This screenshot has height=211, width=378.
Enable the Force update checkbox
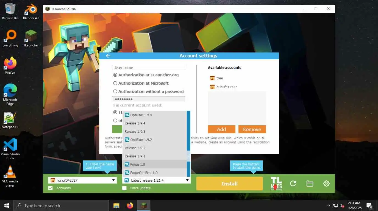[x=124, y=188]
